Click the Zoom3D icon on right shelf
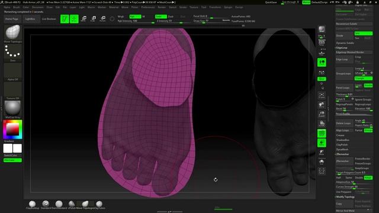The height and width of the screenshot is (213, 379). tap(322, 114)
